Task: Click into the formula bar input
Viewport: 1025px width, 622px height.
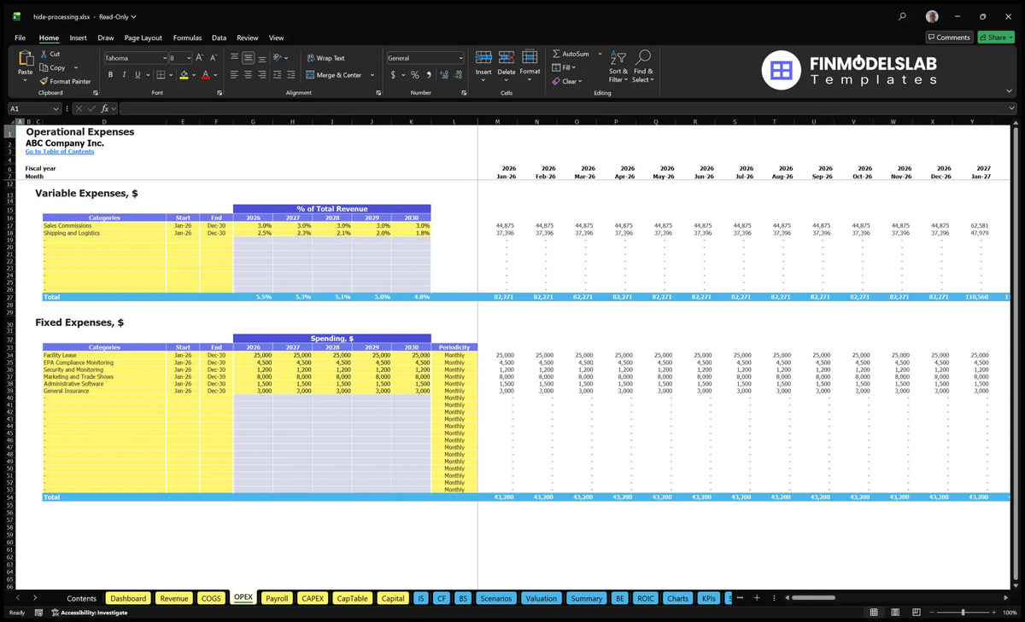Action: tap(568, 108)
